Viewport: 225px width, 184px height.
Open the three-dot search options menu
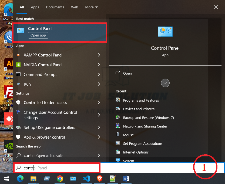(x=205, y=7)
